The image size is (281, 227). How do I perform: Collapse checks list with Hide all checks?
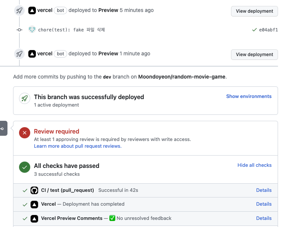255,165
